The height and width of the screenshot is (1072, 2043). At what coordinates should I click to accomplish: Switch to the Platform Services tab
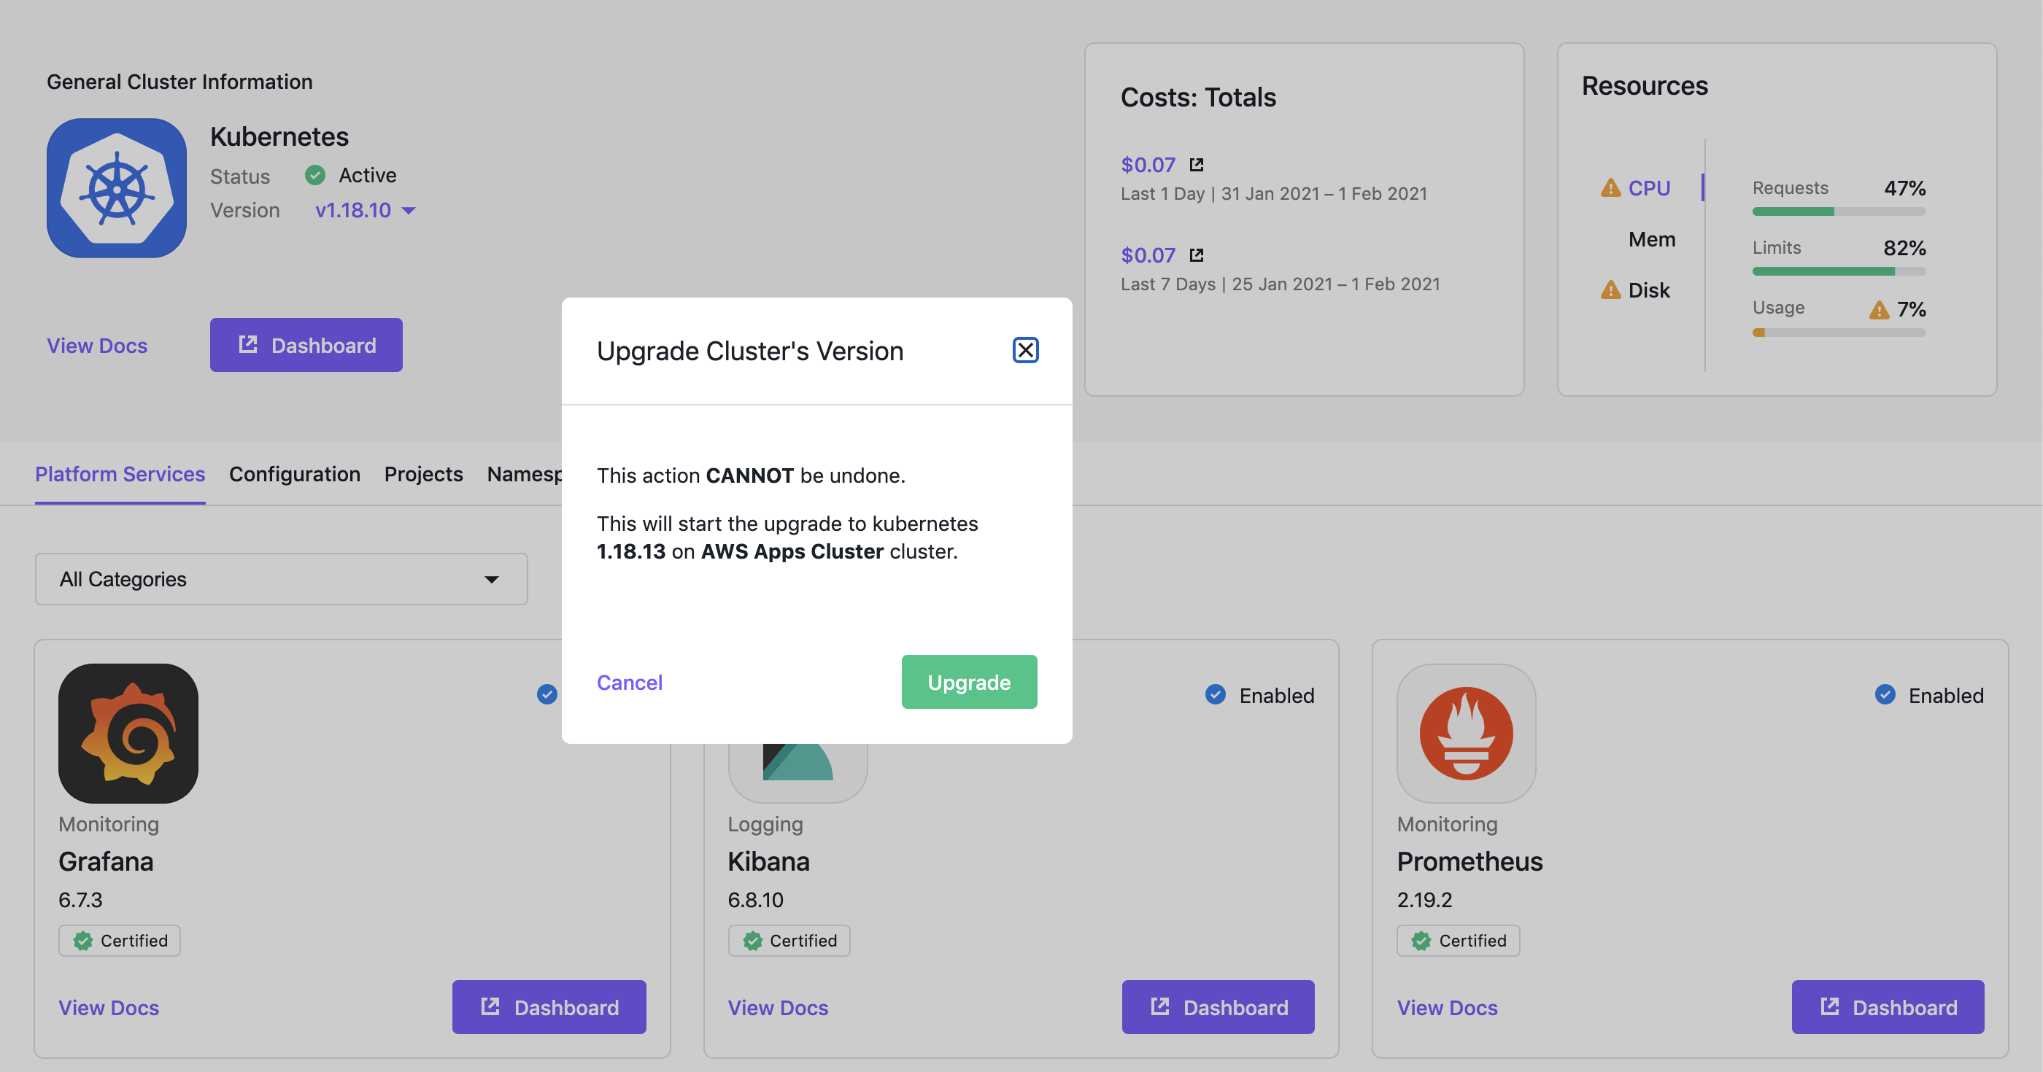tap(120, 474)
